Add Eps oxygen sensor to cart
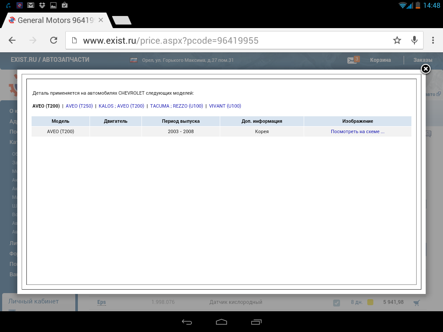This screenshot has width=443, height=332. [417, 303]
